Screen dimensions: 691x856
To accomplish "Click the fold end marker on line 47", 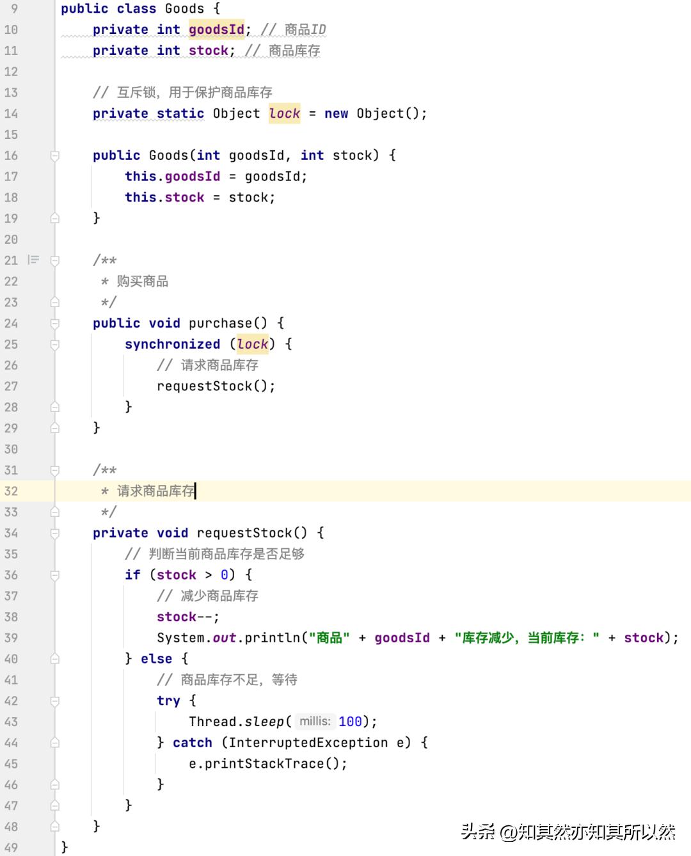I will (55, 806).
